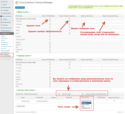This screenshot has height=114, width=125.
Task: Toggle Remove Required checkbox for Billing Email
Action: pos(69,33)
